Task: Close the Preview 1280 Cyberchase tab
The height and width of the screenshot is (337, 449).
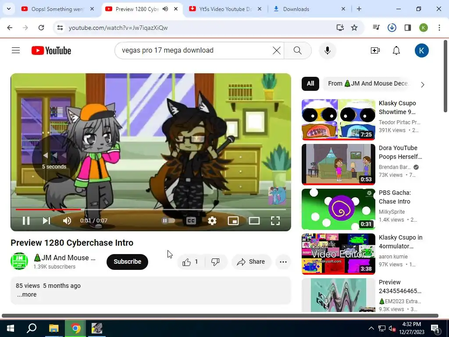Action: pyautogui.click(x=176, y=9)
